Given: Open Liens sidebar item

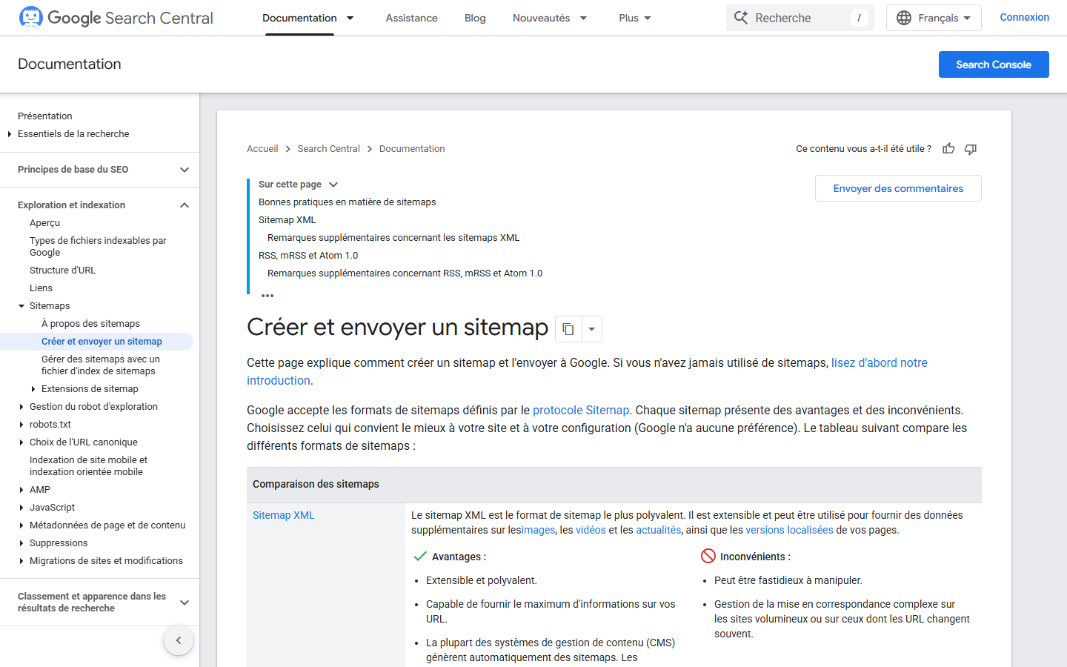Looking at the screenshot, I should click(41, 288).
